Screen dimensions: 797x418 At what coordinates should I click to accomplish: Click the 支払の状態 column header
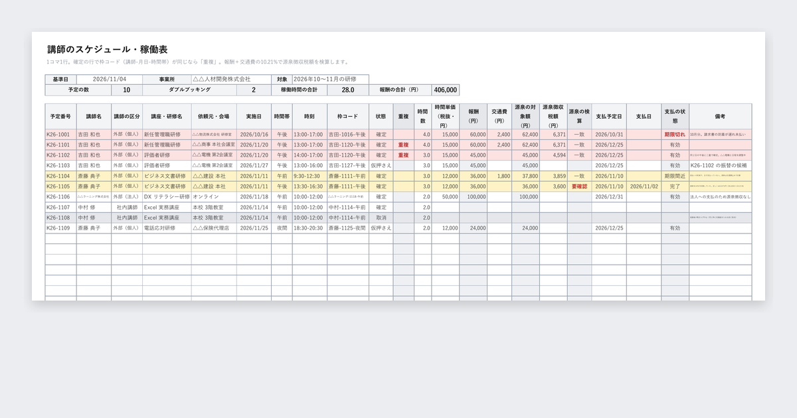[x=675, y=116]
